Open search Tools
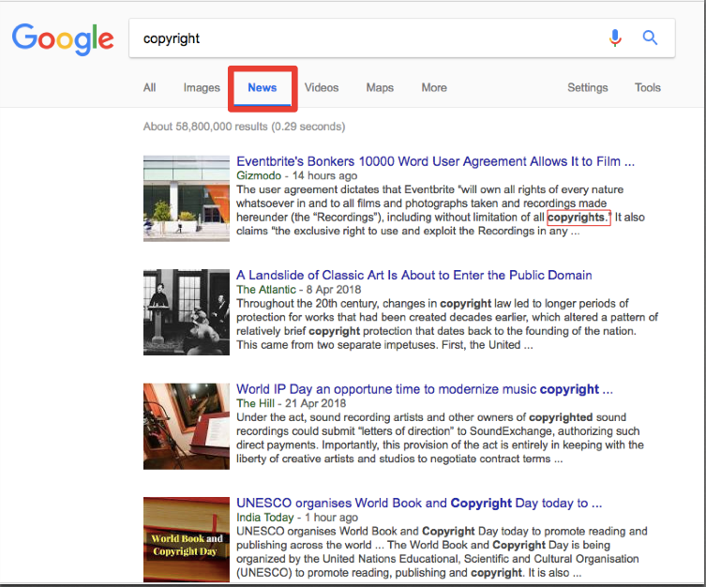 648,88
